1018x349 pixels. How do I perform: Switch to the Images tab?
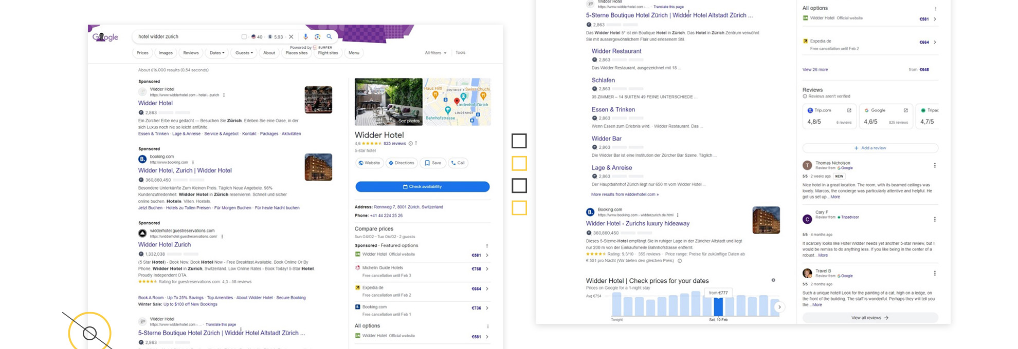pyautogui.click(x=166, y=53)
